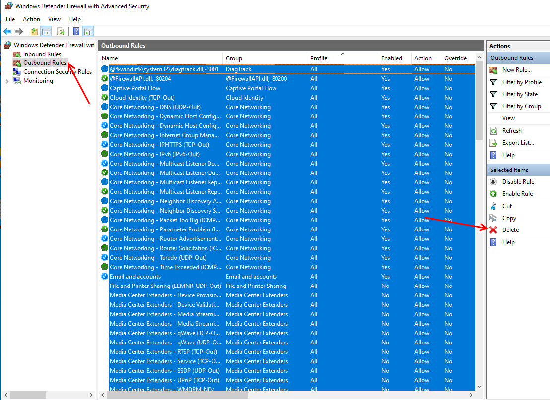Click the green status icon on the Teredo (UDP-Out) row

105,257
